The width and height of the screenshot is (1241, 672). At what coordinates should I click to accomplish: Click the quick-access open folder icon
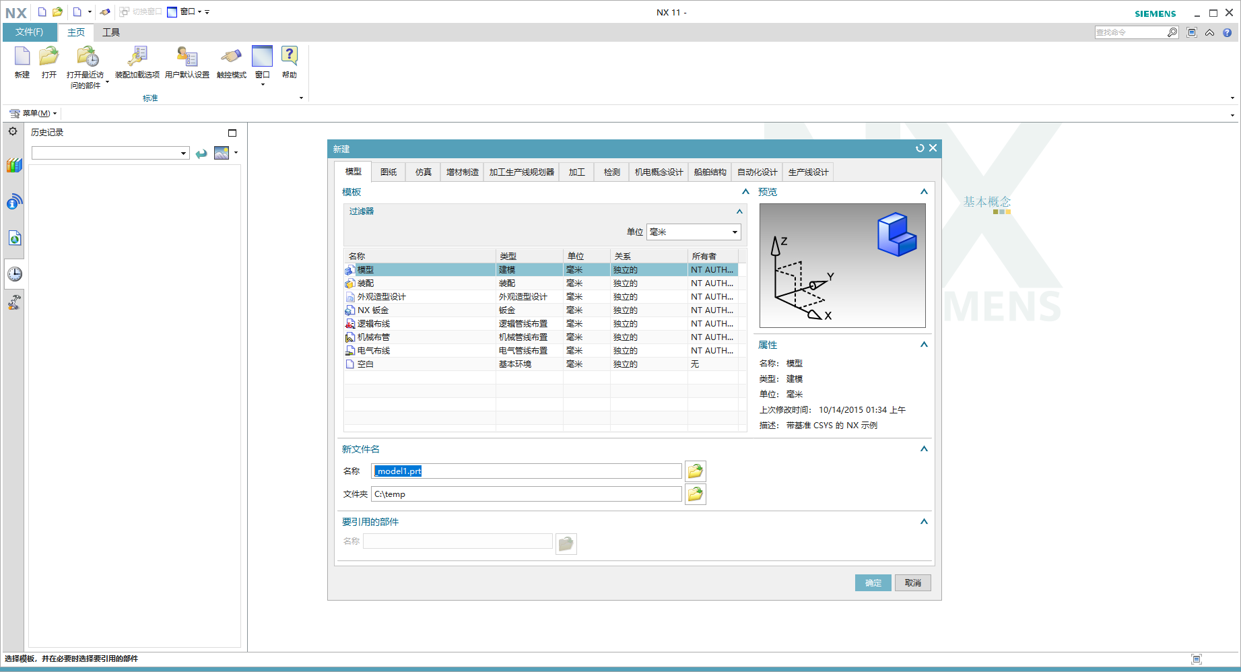pos(58,11)
